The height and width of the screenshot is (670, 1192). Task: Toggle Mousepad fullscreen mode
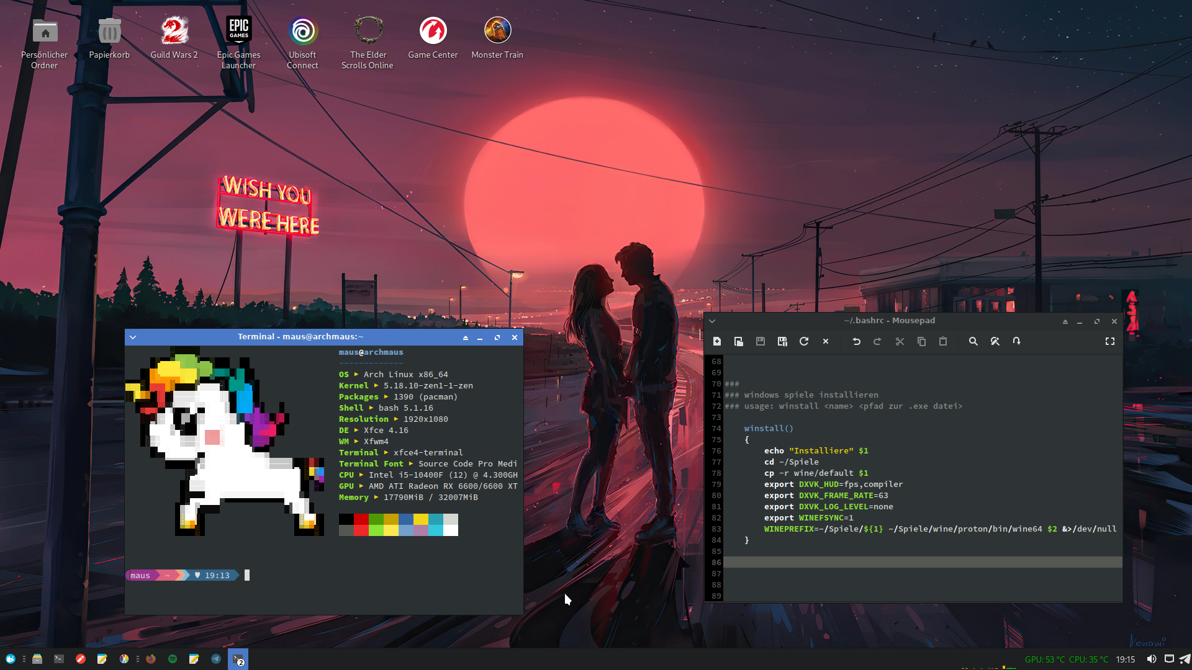click(x=1110, y=341)
